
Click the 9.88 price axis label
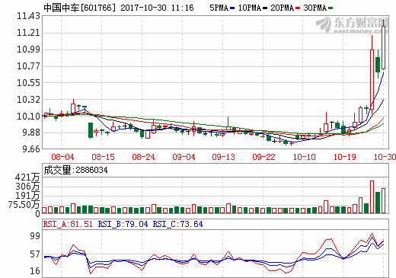31,133
